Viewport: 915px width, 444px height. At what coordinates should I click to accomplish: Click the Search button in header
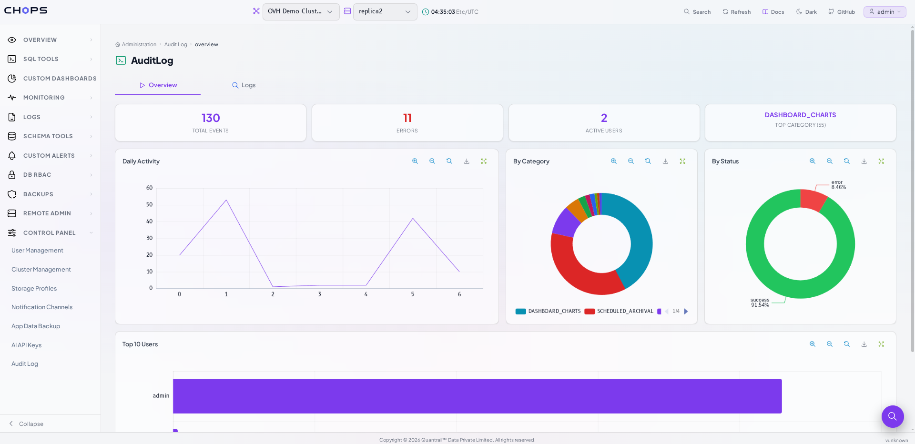point(697,12)
